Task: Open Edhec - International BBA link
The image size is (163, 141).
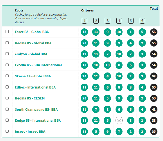Action: (x=35, y=87)
